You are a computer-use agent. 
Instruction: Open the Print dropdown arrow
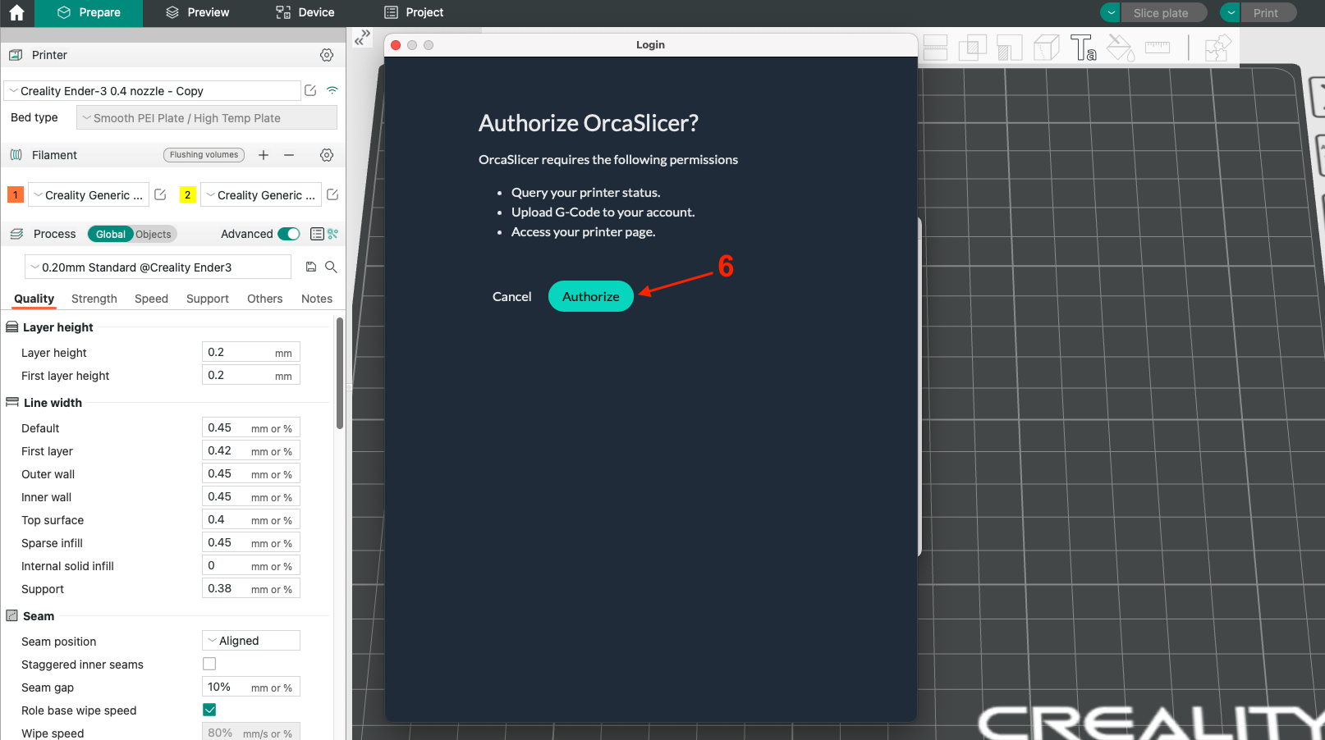(1231, 12)
